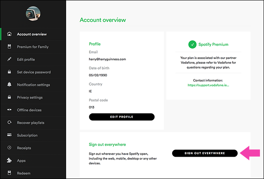Click the home icon beside Account overview

point(9,34)
